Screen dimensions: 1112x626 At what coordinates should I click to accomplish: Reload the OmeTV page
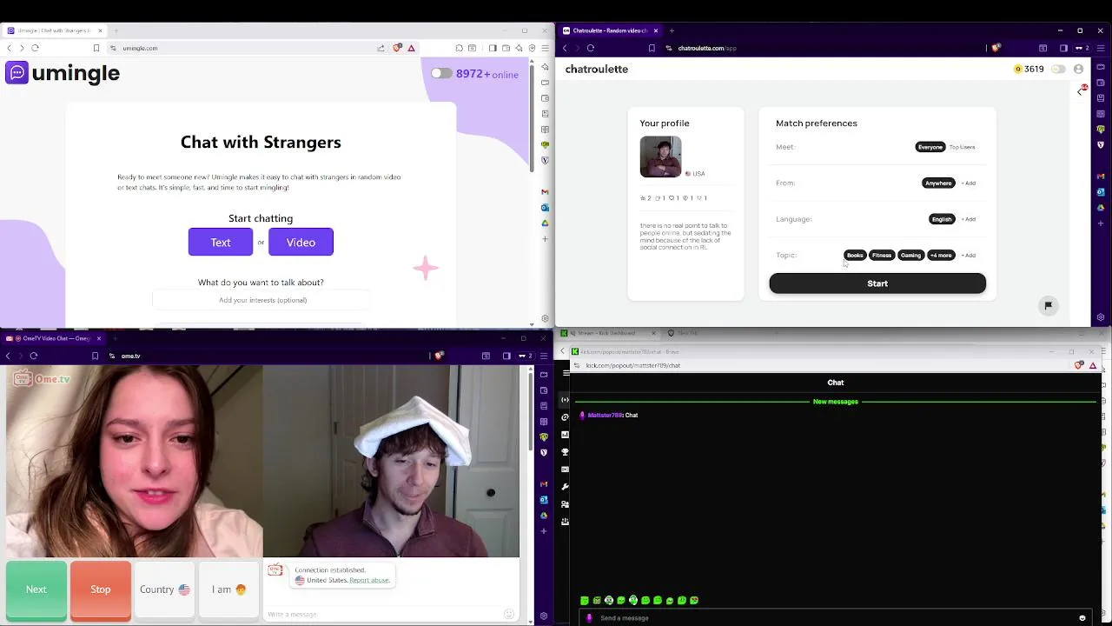tap(34, 356)
